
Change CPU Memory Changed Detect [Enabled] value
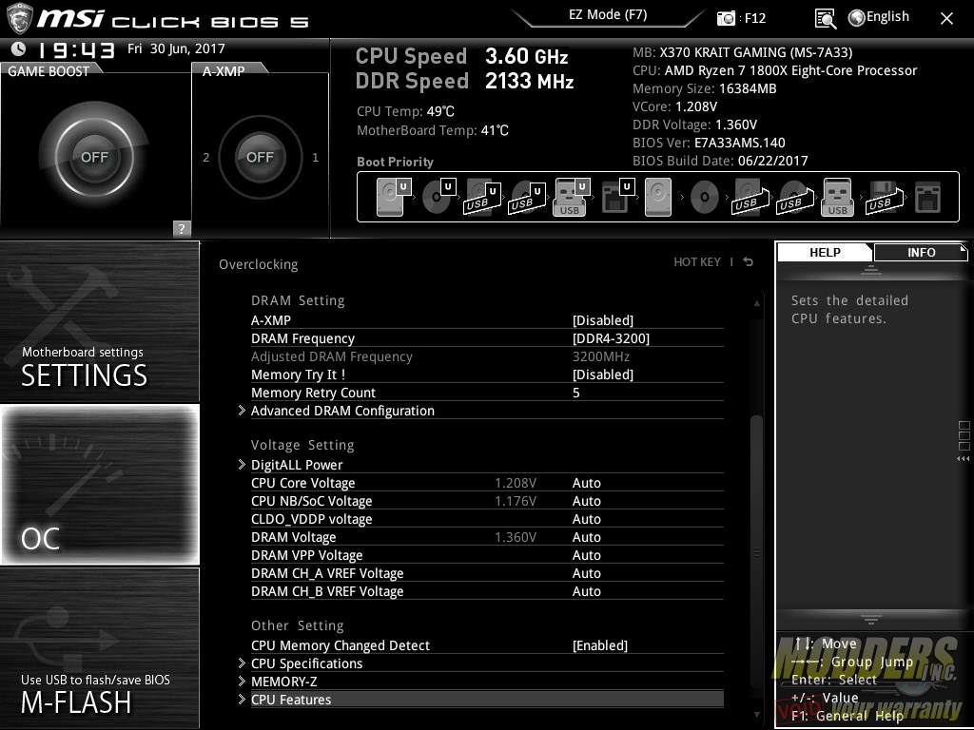(x=599, y=645)
